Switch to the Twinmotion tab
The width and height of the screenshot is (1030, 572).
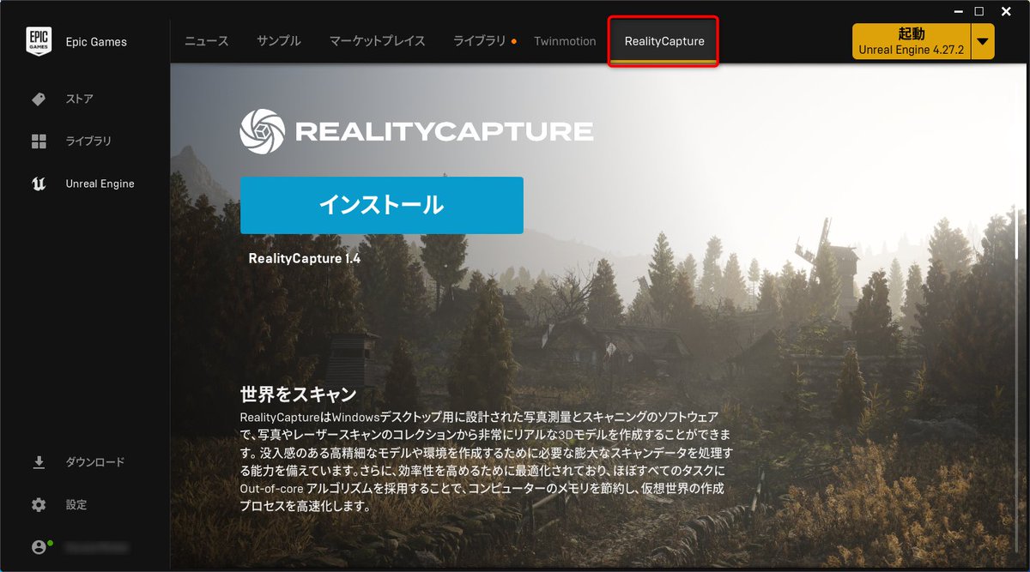(565, 41)
